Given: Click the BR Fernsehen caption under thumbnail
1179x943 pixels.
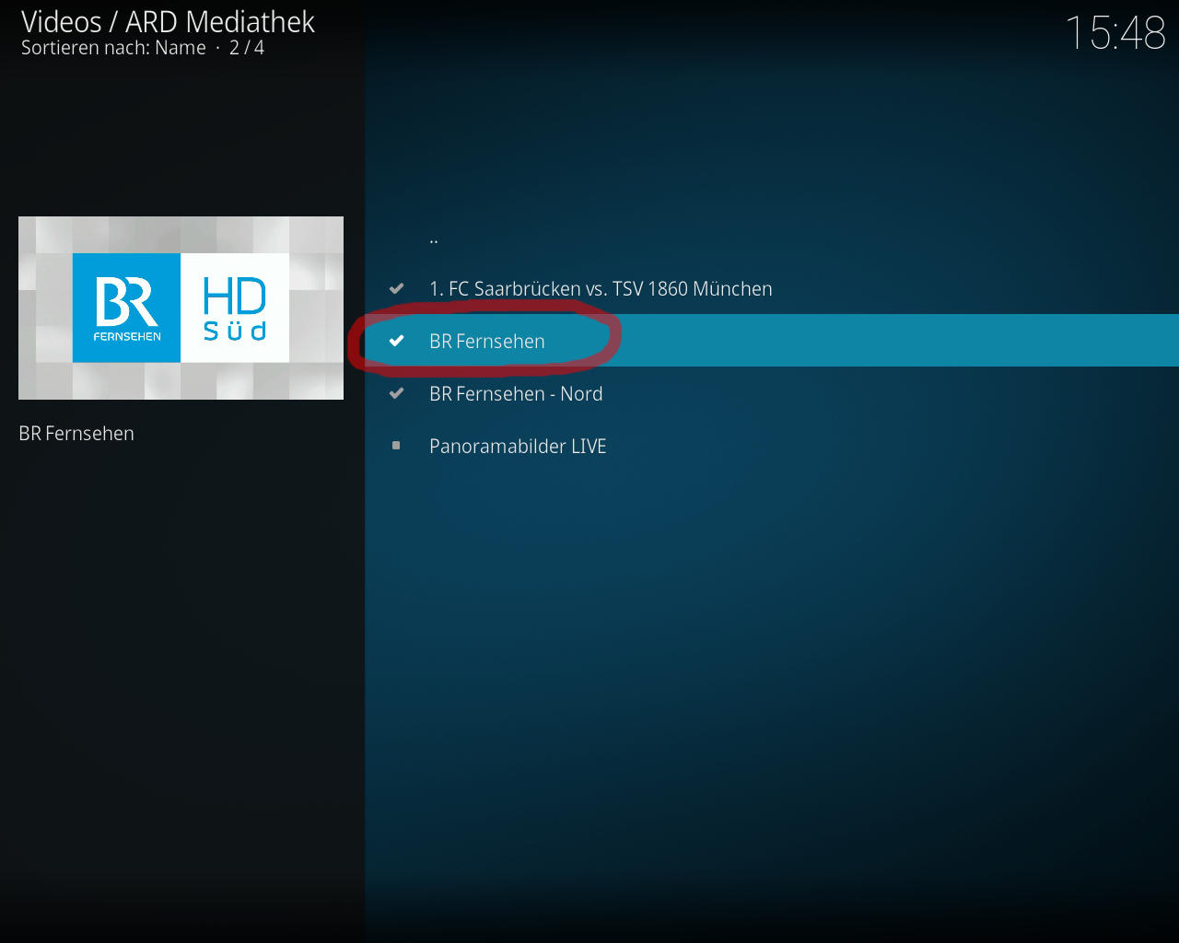Looking at the screenshot, I should (x=76, y=434).
